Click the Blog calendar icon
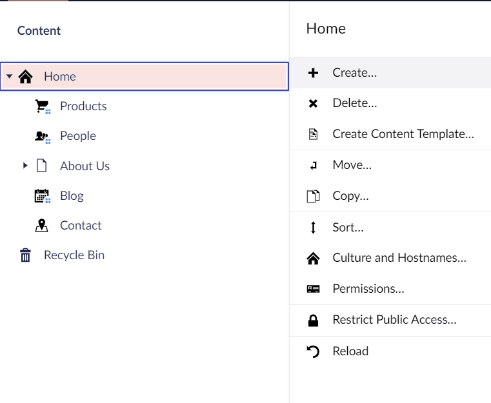This screenshot has height=403, width=491. point(42,196)
